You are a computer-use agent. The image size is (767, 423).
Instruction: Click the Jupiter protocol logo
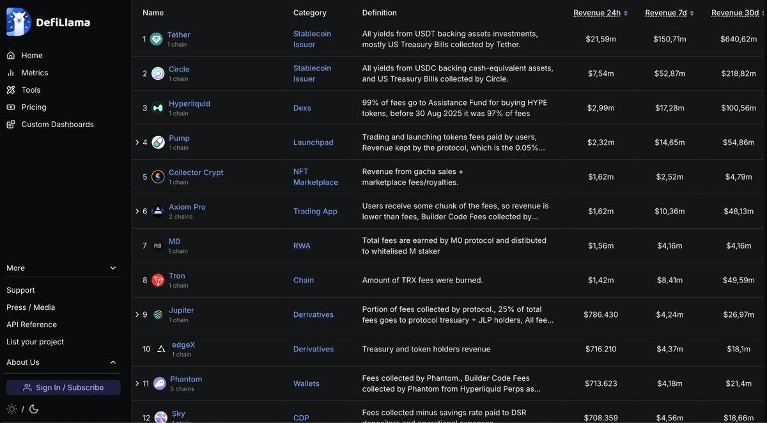pos(158,315)
